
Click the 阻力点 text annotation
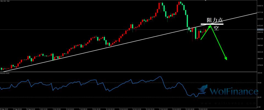215,20
